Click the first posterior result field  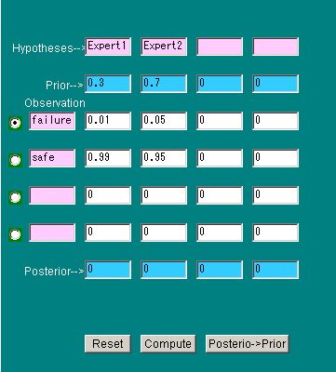pyautogui.click(x=108, y=270)
